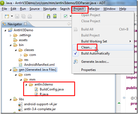Click the Build All binary icon
Screen dimensions: 138x114
[76, 29]
